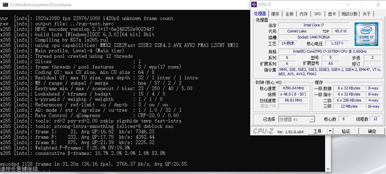Click the Weighted P-Frames line in cmd
The height and width of the screenshot is (174, 386).
pyautogui.click(x=65, y=148)
